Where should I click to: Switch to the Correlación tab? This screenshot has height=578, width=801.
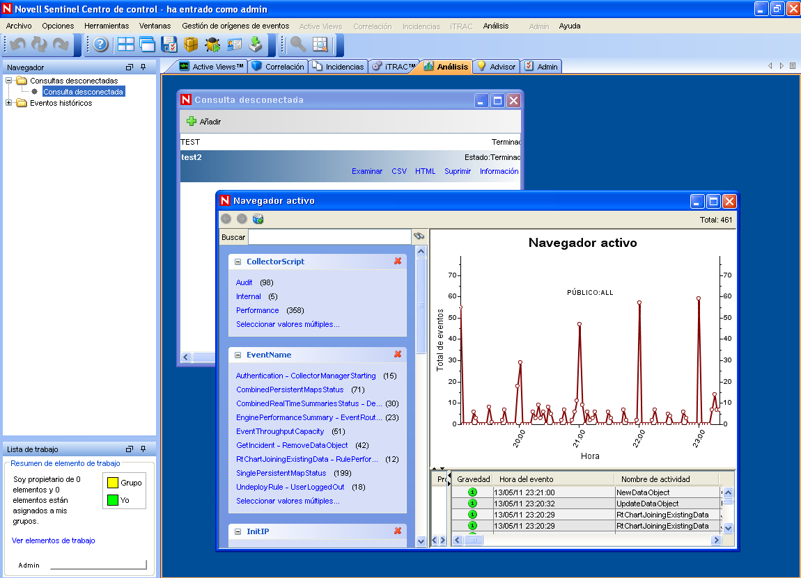tap(279, 67)
